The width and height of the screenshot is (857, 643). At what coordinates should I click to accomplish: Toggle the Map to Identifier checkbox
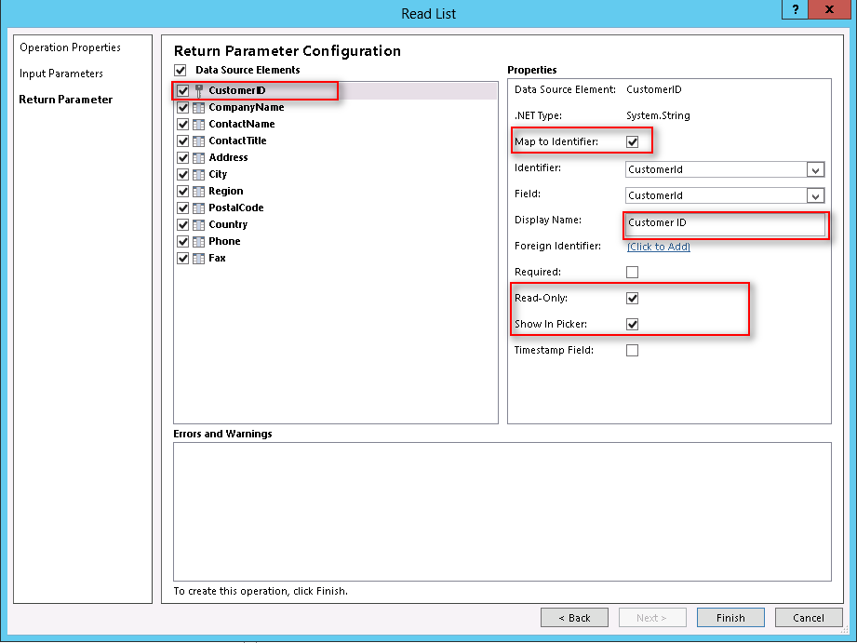click(633, 142)
